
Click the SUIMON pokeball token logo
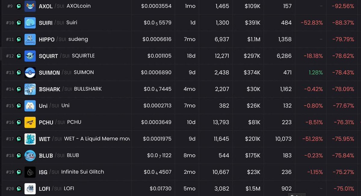click(30, 72)
